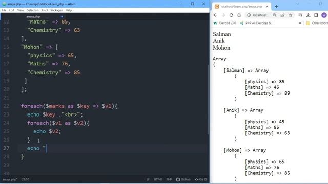Open browser downloads
This screenshot has height=184, width=328.
pyautogui.click(x=308, y=15)
